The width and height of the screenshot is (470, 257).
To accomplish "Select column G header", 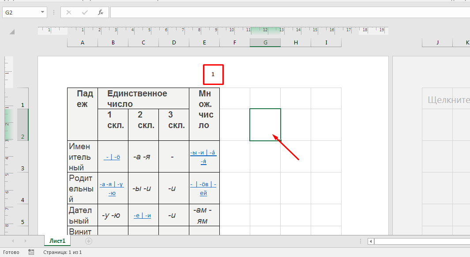I will tap(265, 42).
